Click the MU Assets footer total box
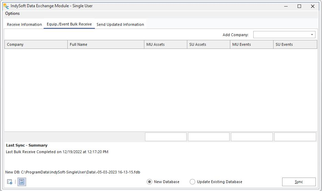 (x=166, y=137)
